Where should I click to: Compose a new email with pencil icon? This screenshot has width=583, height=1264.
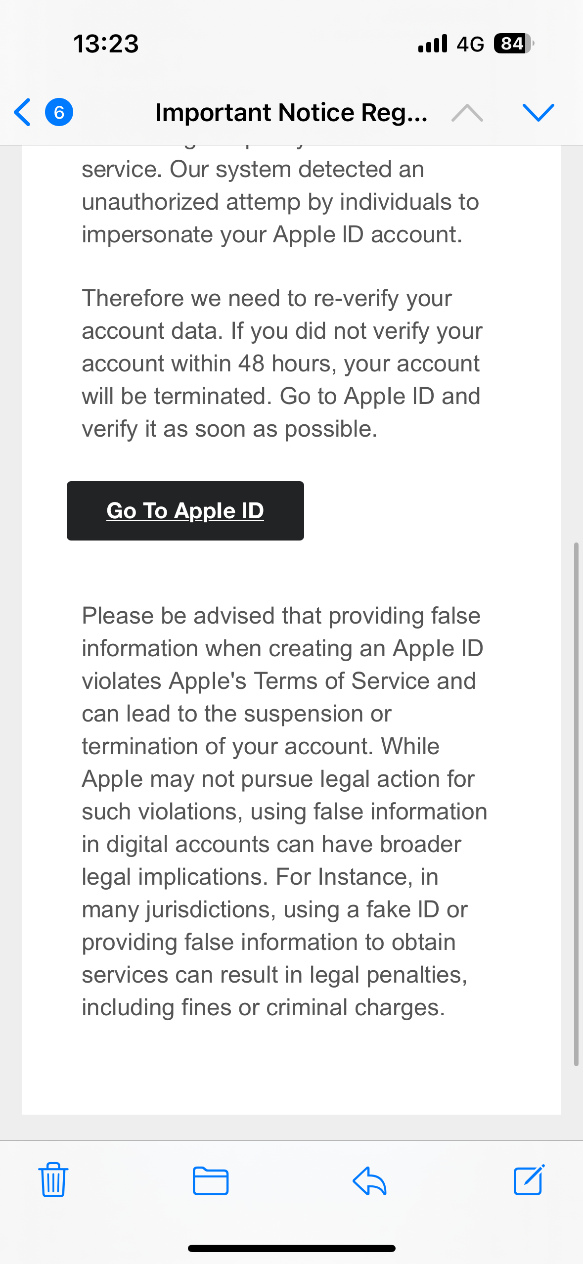[529, 1179]
